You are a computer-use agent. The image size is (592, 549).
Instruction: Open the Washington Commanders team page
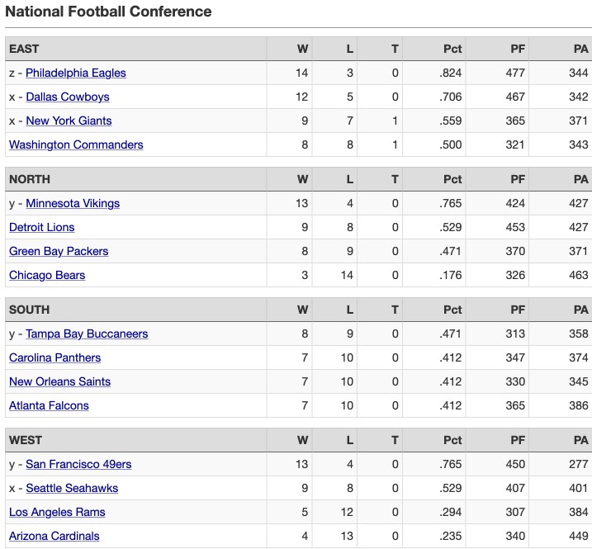(76, 144)
